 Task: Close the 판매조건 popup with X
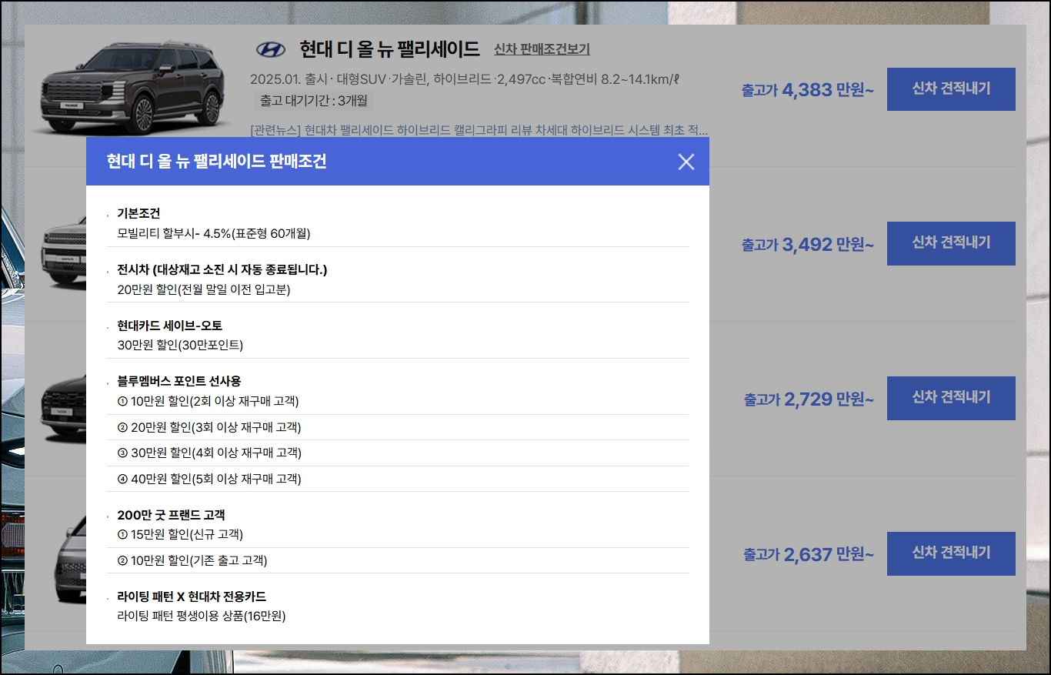tap(686, 162)
